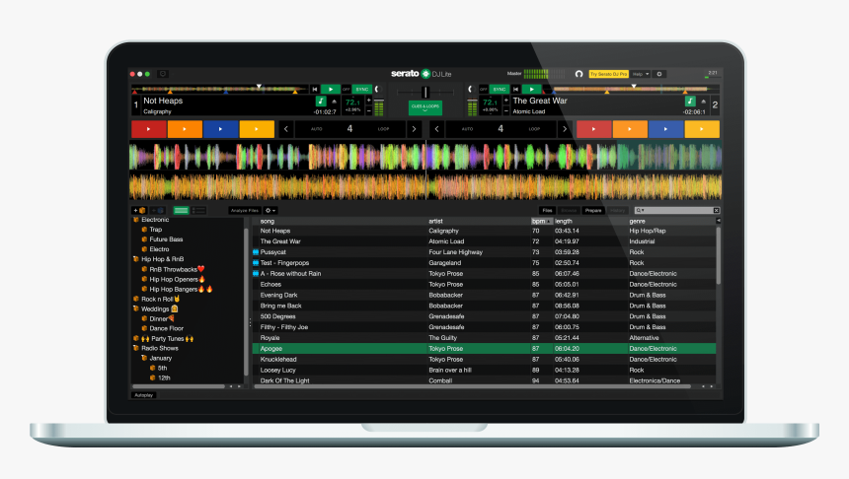Collapse the Hip Hop & RnB crate
This screenshot has height=479, width=849.
tap(136, 259)
